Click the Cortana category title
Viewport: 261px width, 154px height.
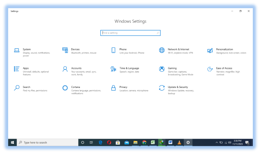click(76, 87)
